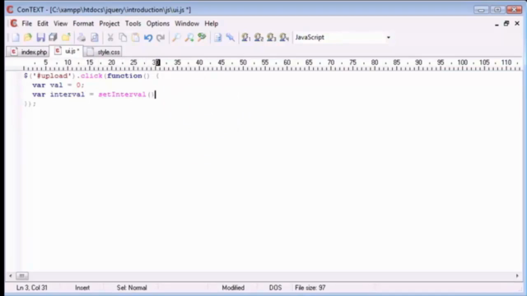Click the 'interval' variable name on line three
The height and width of the screenshot is (296, 527).
click(x=68, y=95)
